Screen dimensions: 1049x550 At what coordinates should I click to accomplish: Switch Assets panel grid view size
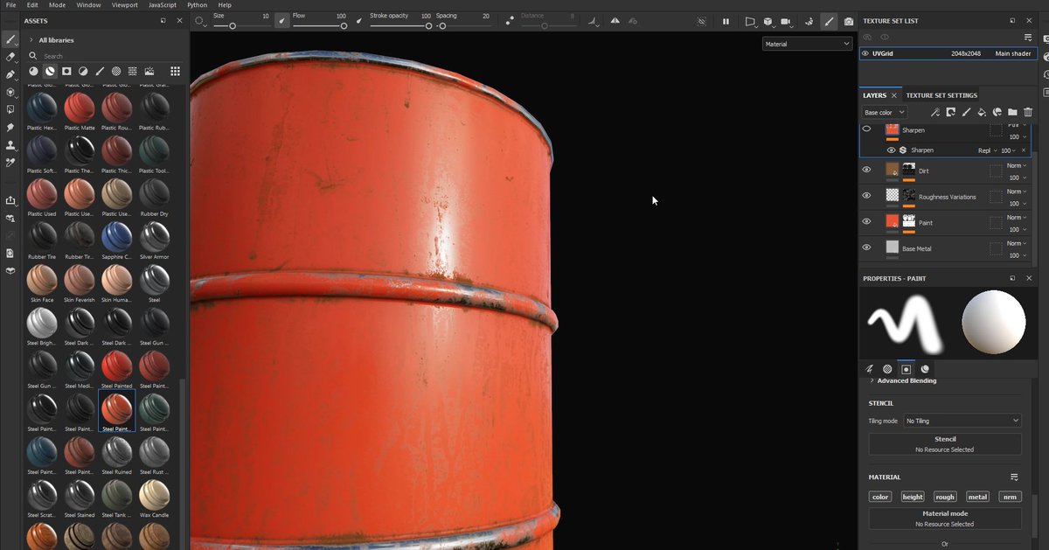pyautogui.click(x=175, y=72)
